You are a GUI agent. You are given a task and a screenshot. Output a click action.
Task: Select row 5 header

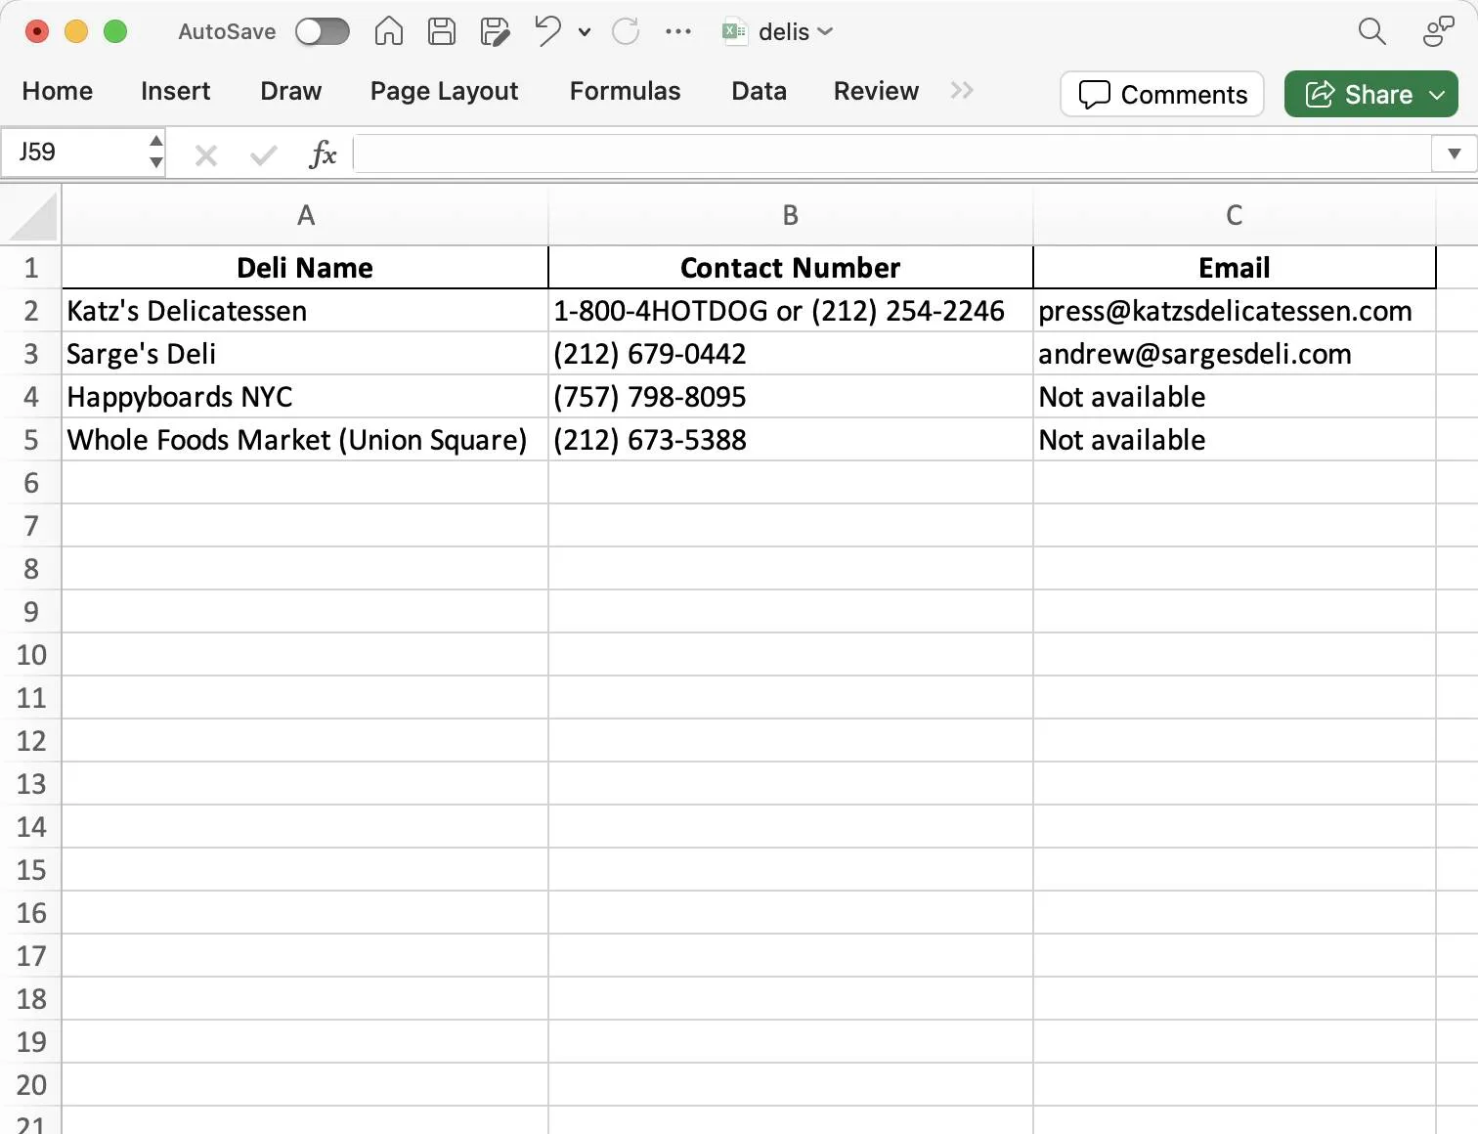point(31,440)
